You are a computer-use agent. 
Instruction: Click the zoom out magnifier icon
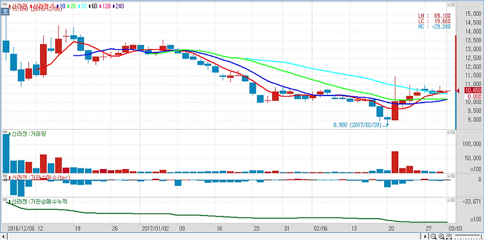tap(434, 237)
